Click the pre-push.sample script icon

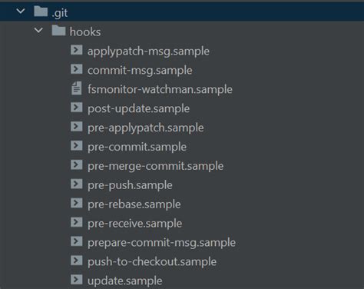tap(77, 184)
